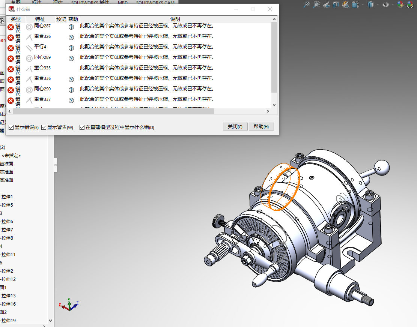Open the Apply Scene icon
417x327 pixels.
(x=410, y=4)
